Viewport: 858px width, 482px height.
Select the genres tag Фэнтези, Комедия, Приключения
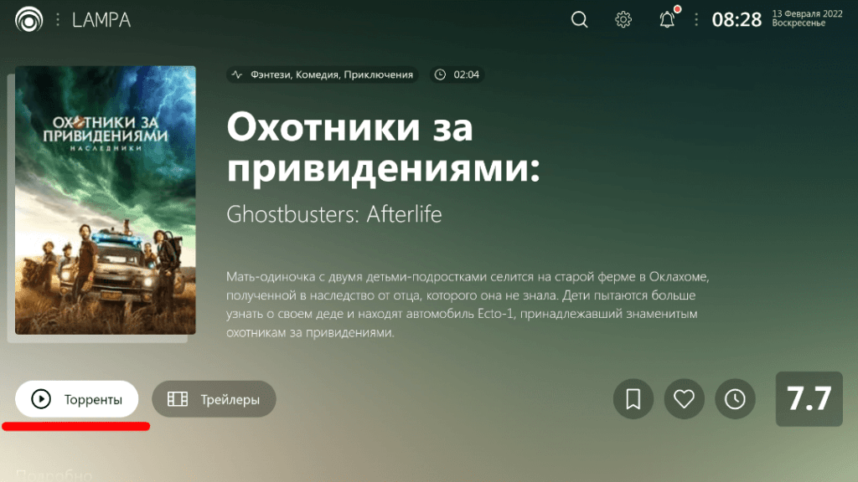pyautogui.click(x=323, y=74)
